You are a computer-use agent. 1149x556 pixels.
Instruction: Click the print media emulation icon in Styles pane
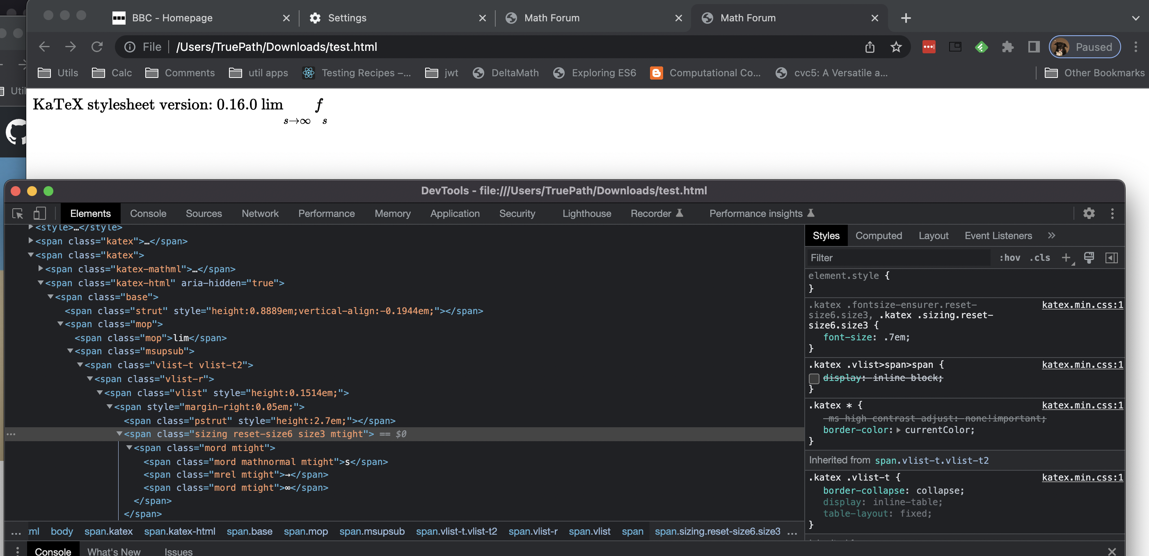pyautogui.click(x=1089, y=257)
